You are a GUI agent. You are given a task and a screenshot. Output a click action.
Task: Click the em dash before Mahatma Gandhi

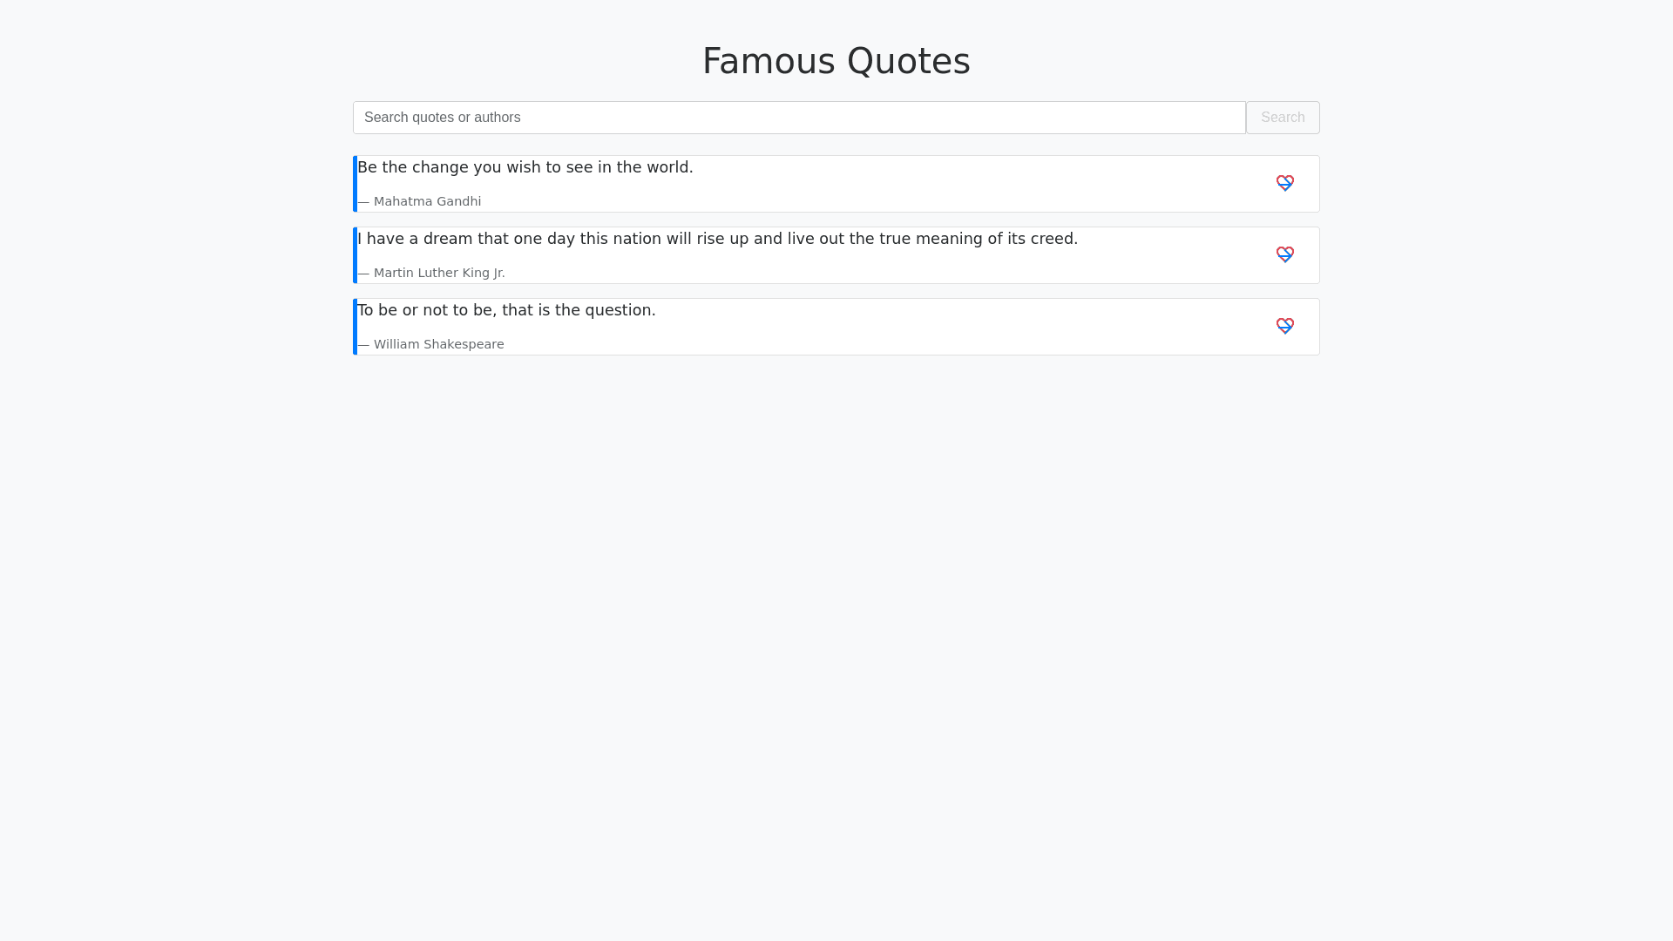pyautogui.click(x=363, y=202)
